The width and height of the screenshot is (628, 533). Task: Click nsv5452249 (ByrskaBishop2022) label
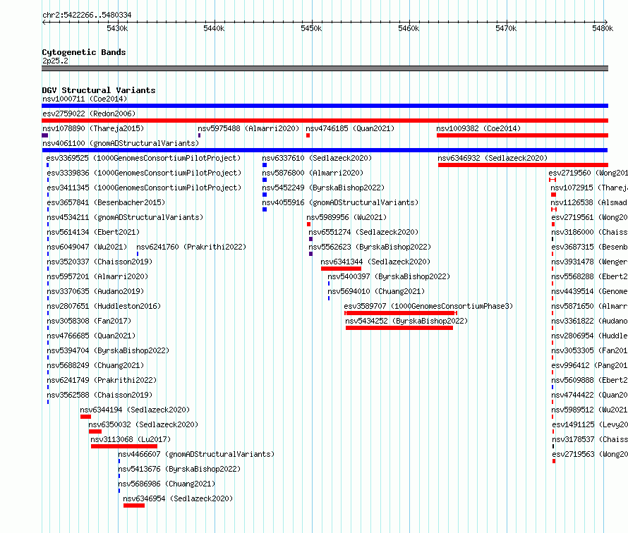click(323, 188)
